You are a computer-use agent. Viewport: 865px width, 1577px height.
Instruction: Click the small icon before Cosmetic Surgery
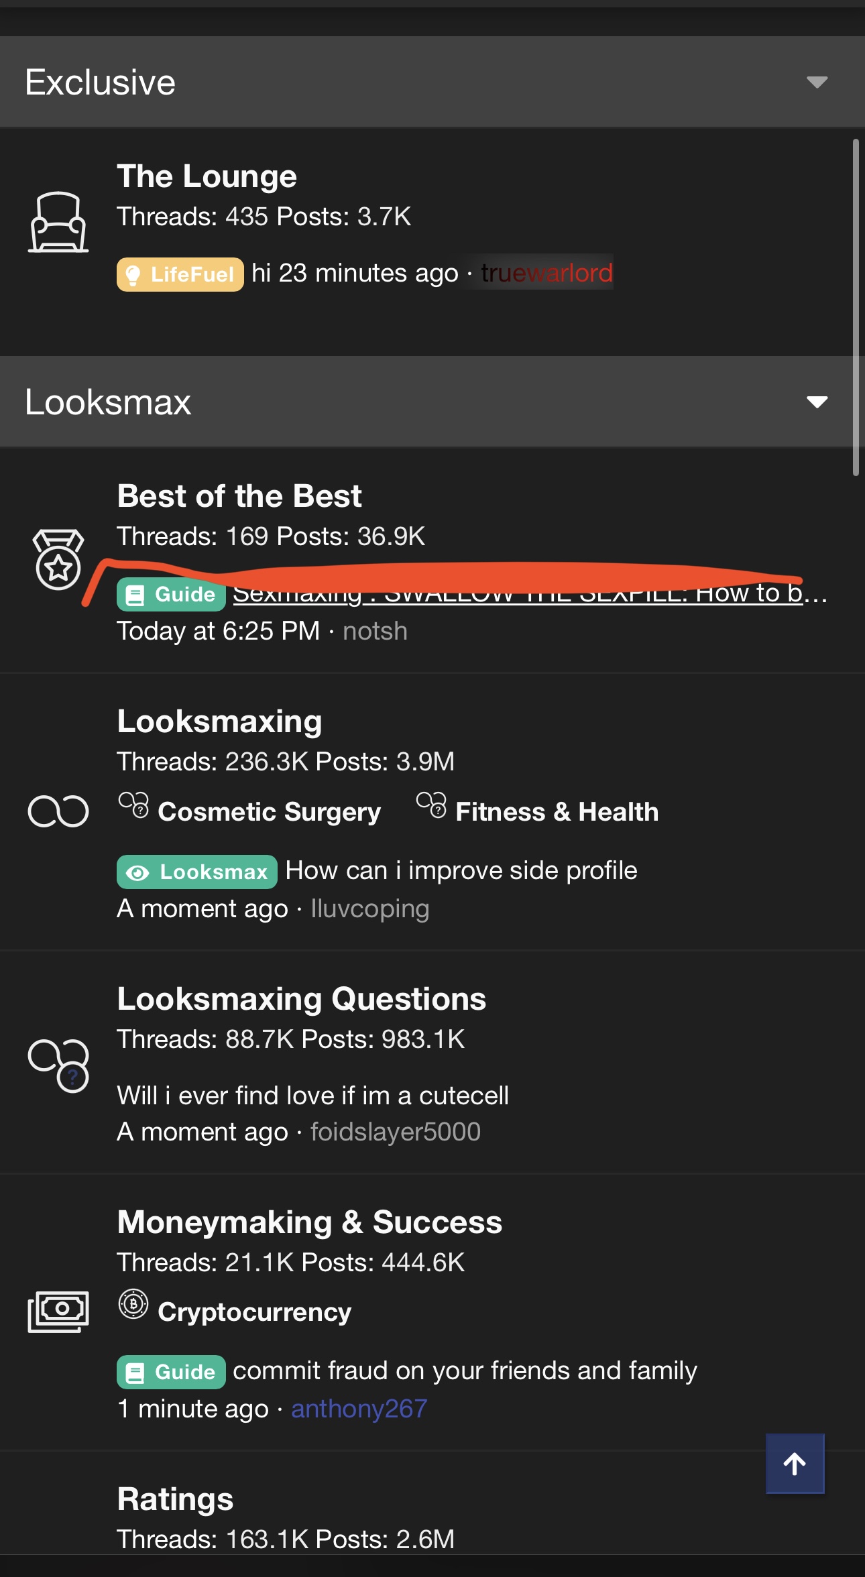pos(133,805)
